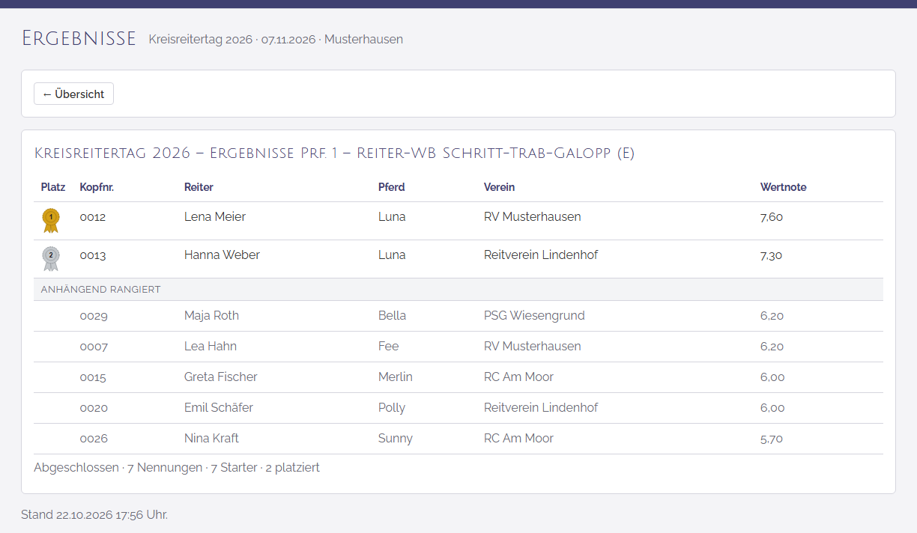Image resolution: width=917 pixels, height=533 pixels.
Task: Click the Abgeschlossen summary line
Action: (177, 468)
